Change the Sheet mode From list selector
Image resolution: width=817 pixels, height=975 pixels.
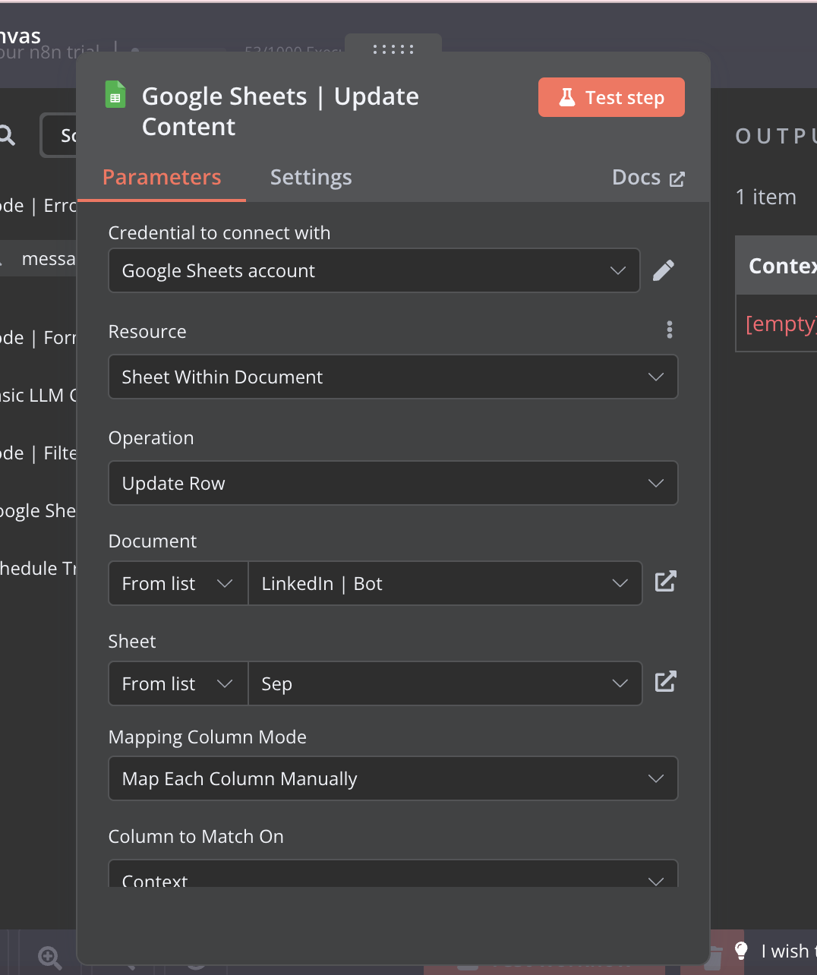(178, 683)
